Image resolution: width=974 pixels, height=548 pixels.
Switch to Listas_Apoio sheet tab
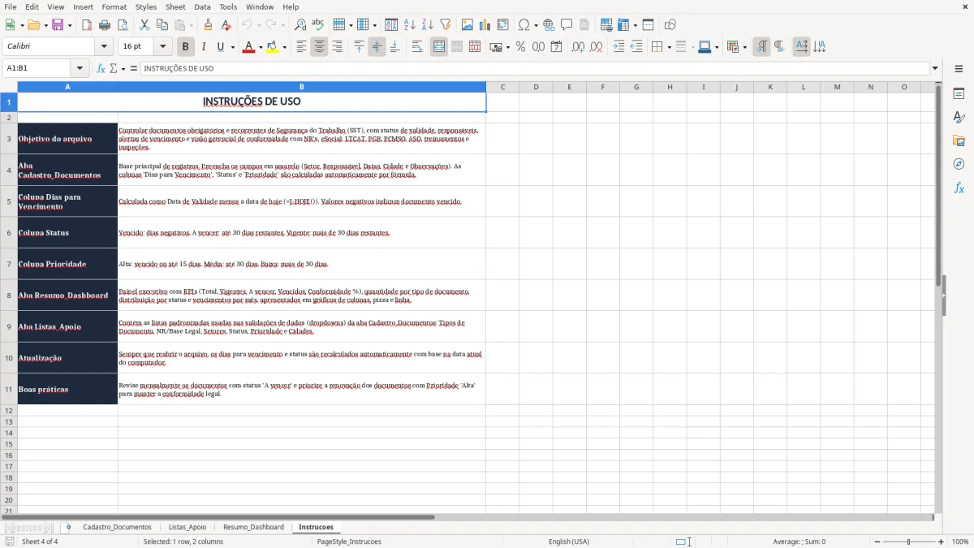(x=187, y=527)
